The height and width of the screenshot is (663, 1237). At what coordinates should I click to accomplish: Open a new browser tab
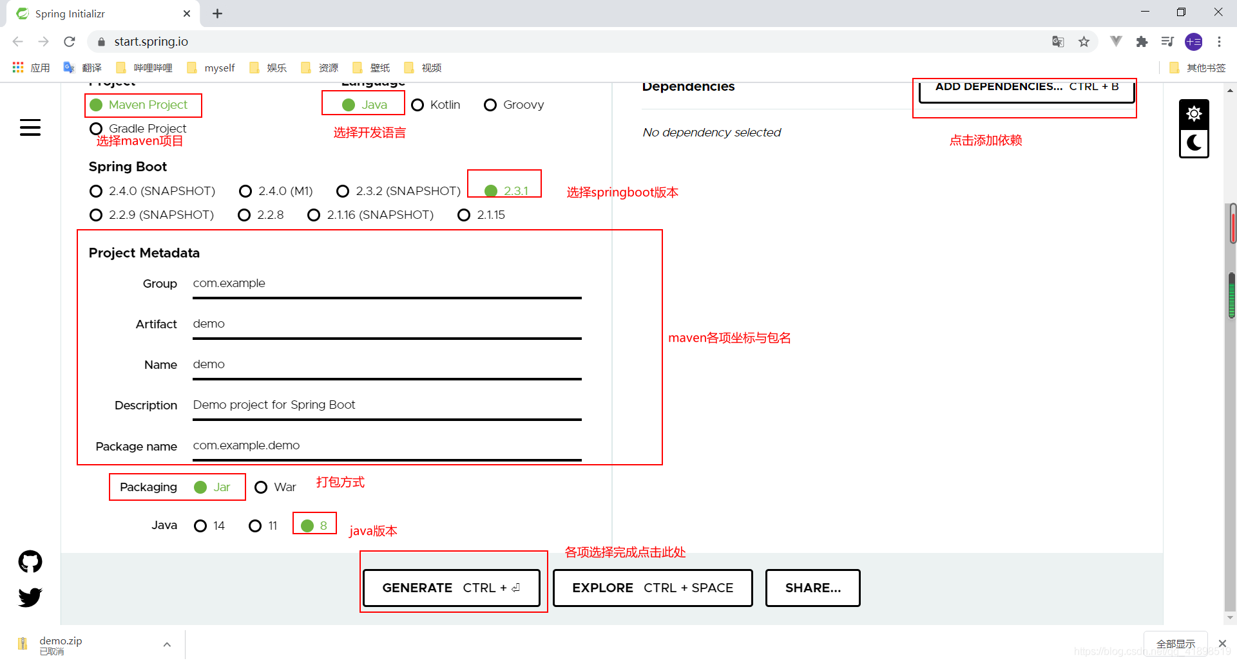pyautogui.click(x=218, y=14)
